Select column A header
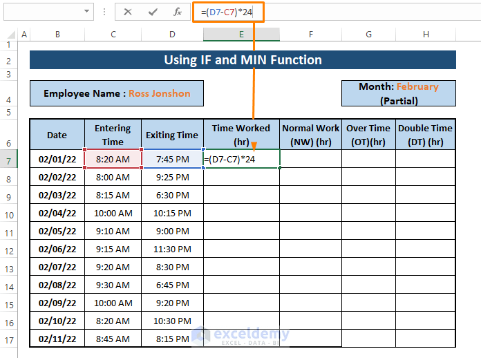481x358 pixels. (x=24, y=35)
